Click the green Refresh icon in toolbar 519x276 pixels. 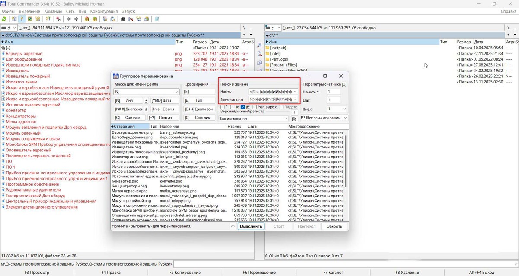(4, 19)
